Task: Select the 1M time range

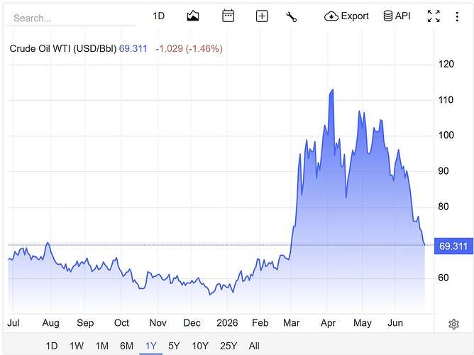Action: (102, 346)
